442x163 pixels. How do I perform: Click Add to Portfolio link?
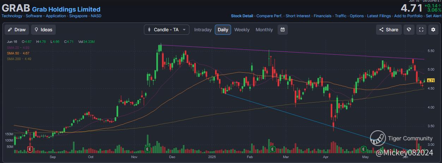point(408,16)
